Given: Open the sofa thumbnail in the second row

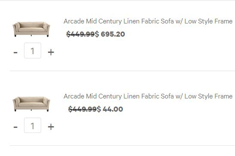Looking at the screenshot, I should pos(31,104).
